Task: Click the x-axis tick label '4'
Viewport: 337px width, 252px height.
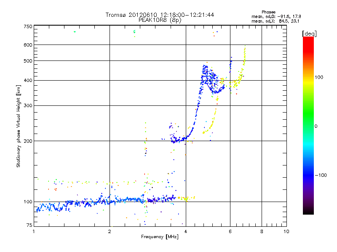Action: [x=186, y=231]
